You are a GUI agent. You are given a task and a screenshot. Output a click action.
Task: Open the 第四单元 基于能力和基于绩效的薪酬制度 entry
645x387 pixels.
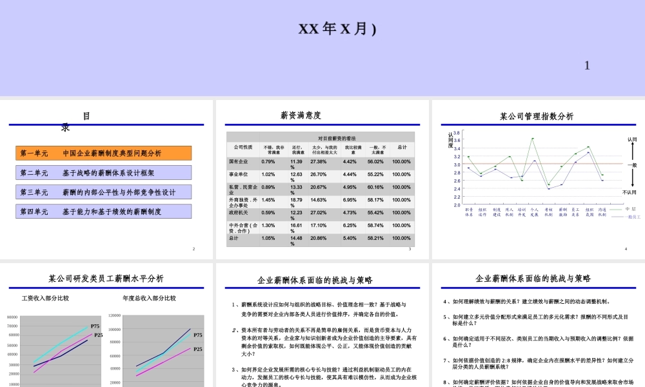click(103, 211)
